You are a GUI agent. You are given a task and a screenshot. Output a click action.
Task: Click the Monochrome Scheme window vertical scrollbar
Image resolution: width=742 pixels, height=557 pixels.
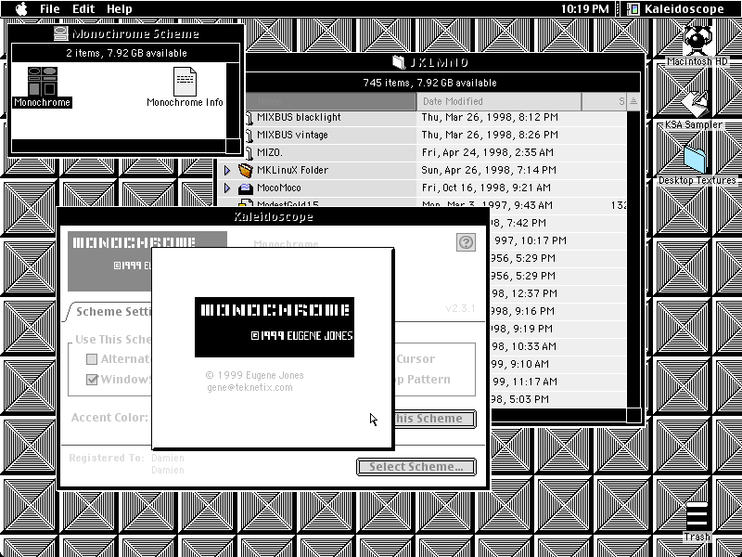click(233, 100)
